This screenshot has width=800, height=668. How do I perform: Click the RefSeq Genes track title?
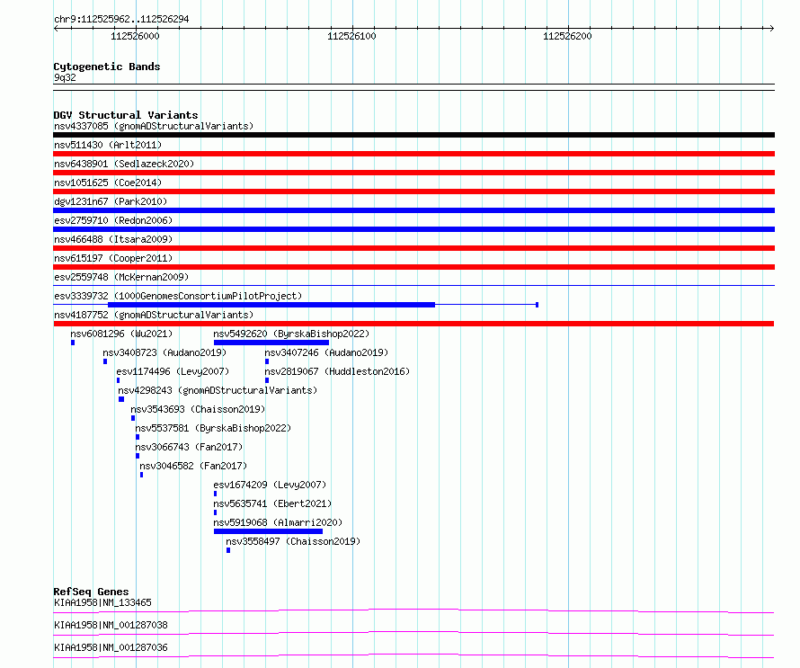pyautogui.click(x=91, y=592)
